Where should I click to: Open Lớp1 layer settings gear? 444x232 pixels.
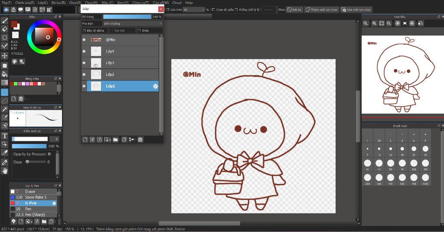click(x=156, y=86)
